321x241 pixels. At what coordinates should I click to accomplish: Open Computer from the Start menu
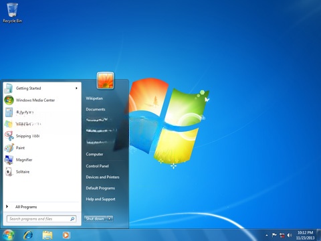click(94, 154)
